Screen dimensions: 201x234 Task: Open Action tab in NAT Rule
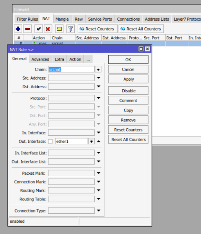point(75,59)
